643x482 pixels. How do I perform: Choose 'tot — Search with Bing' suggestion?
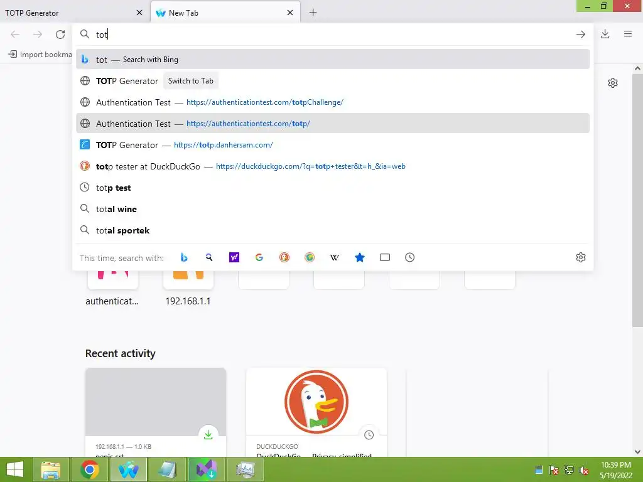(x=333, y=60)
